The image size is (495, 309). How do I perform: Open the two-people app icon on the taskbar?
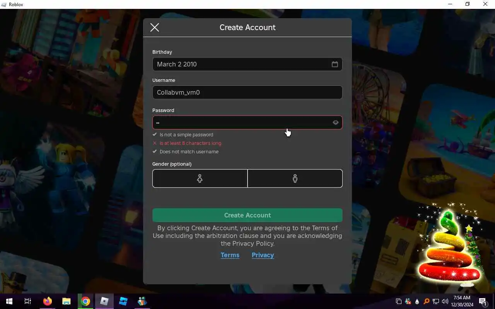(142, 301)
